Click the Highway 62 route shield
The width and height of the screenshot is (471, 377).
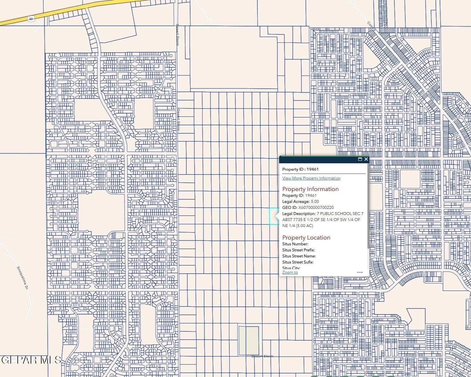(x=31, y=19)
